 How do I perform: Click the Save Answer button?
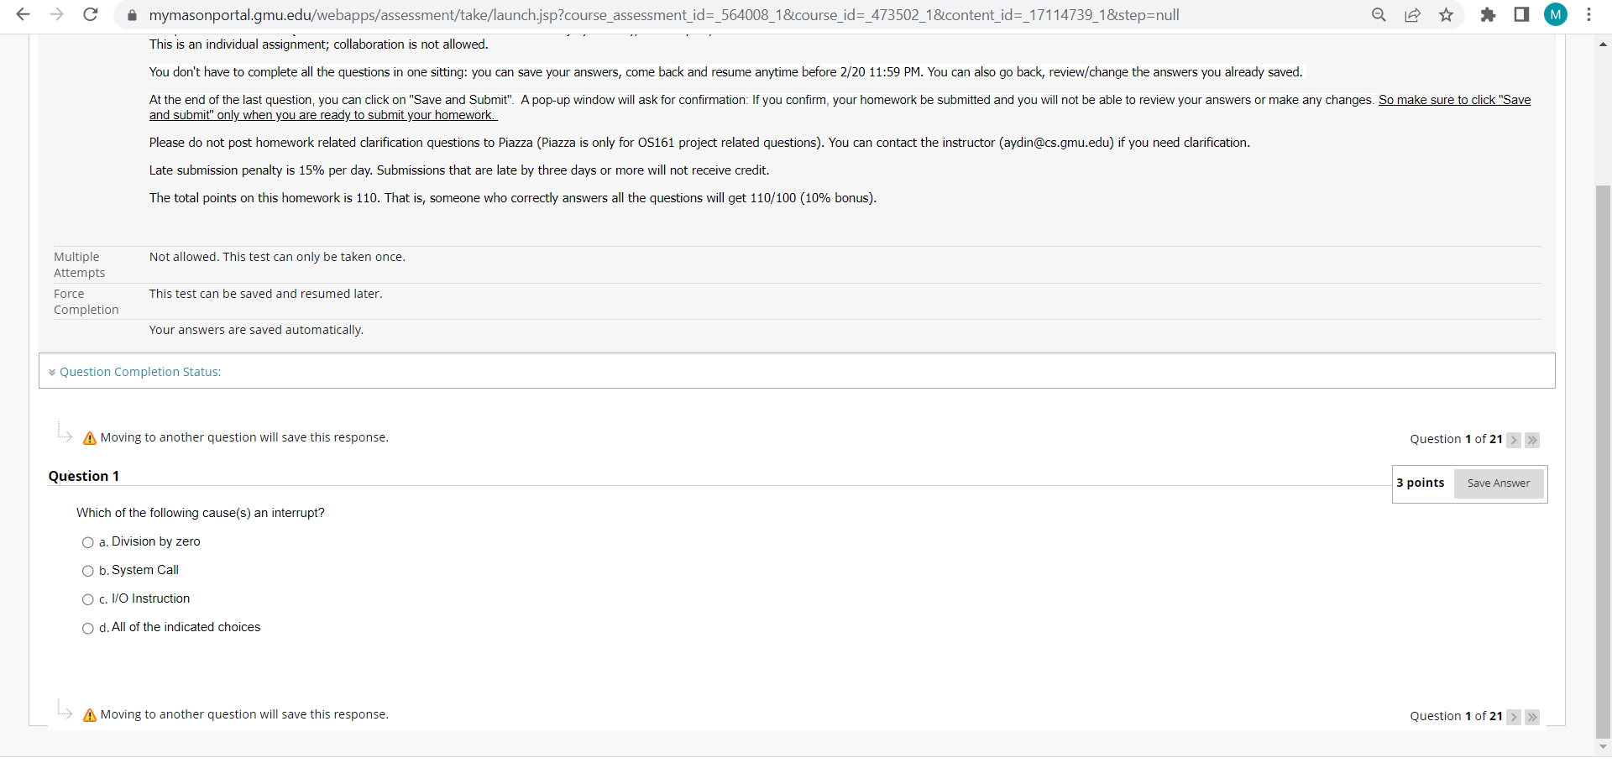[1499, 483]
